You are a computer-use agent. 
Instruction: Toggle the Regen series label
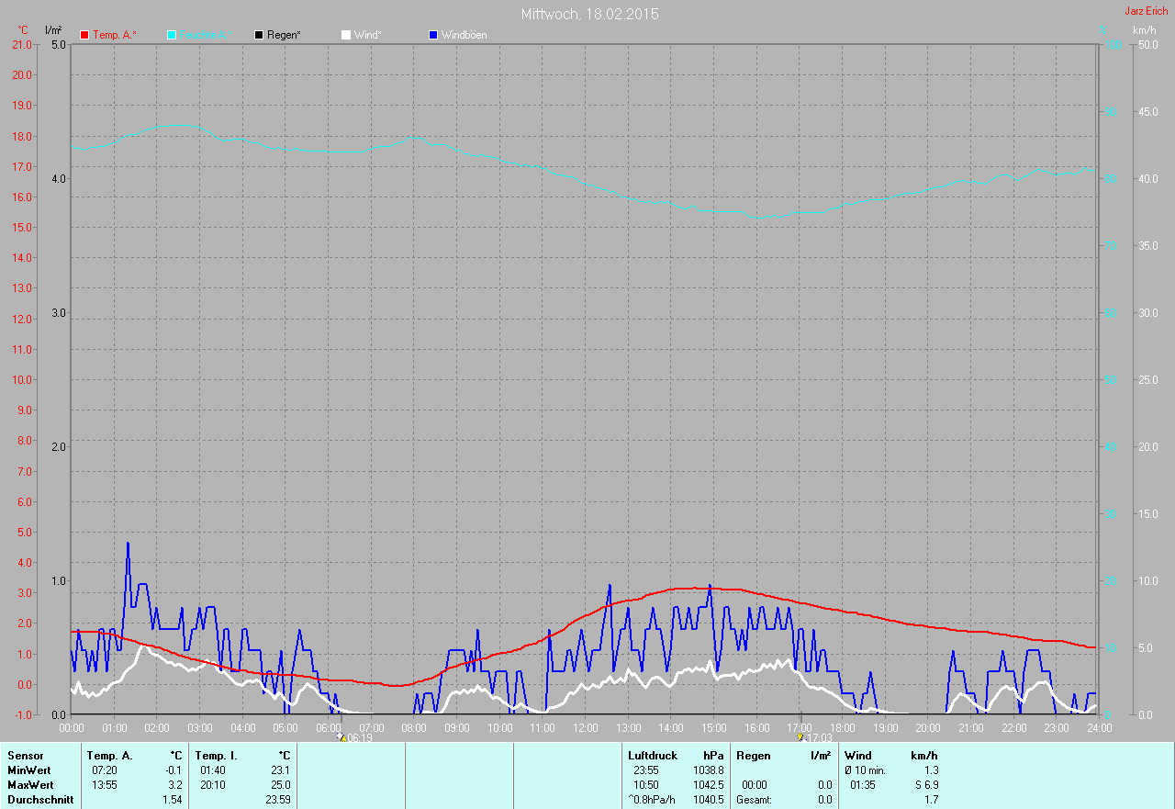pyautogui.click(x=285, y=35)
